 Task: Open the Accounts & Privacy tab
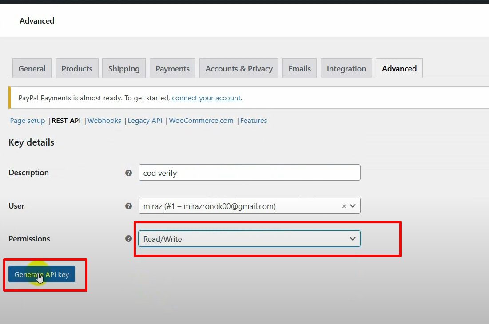click(239, 69)
